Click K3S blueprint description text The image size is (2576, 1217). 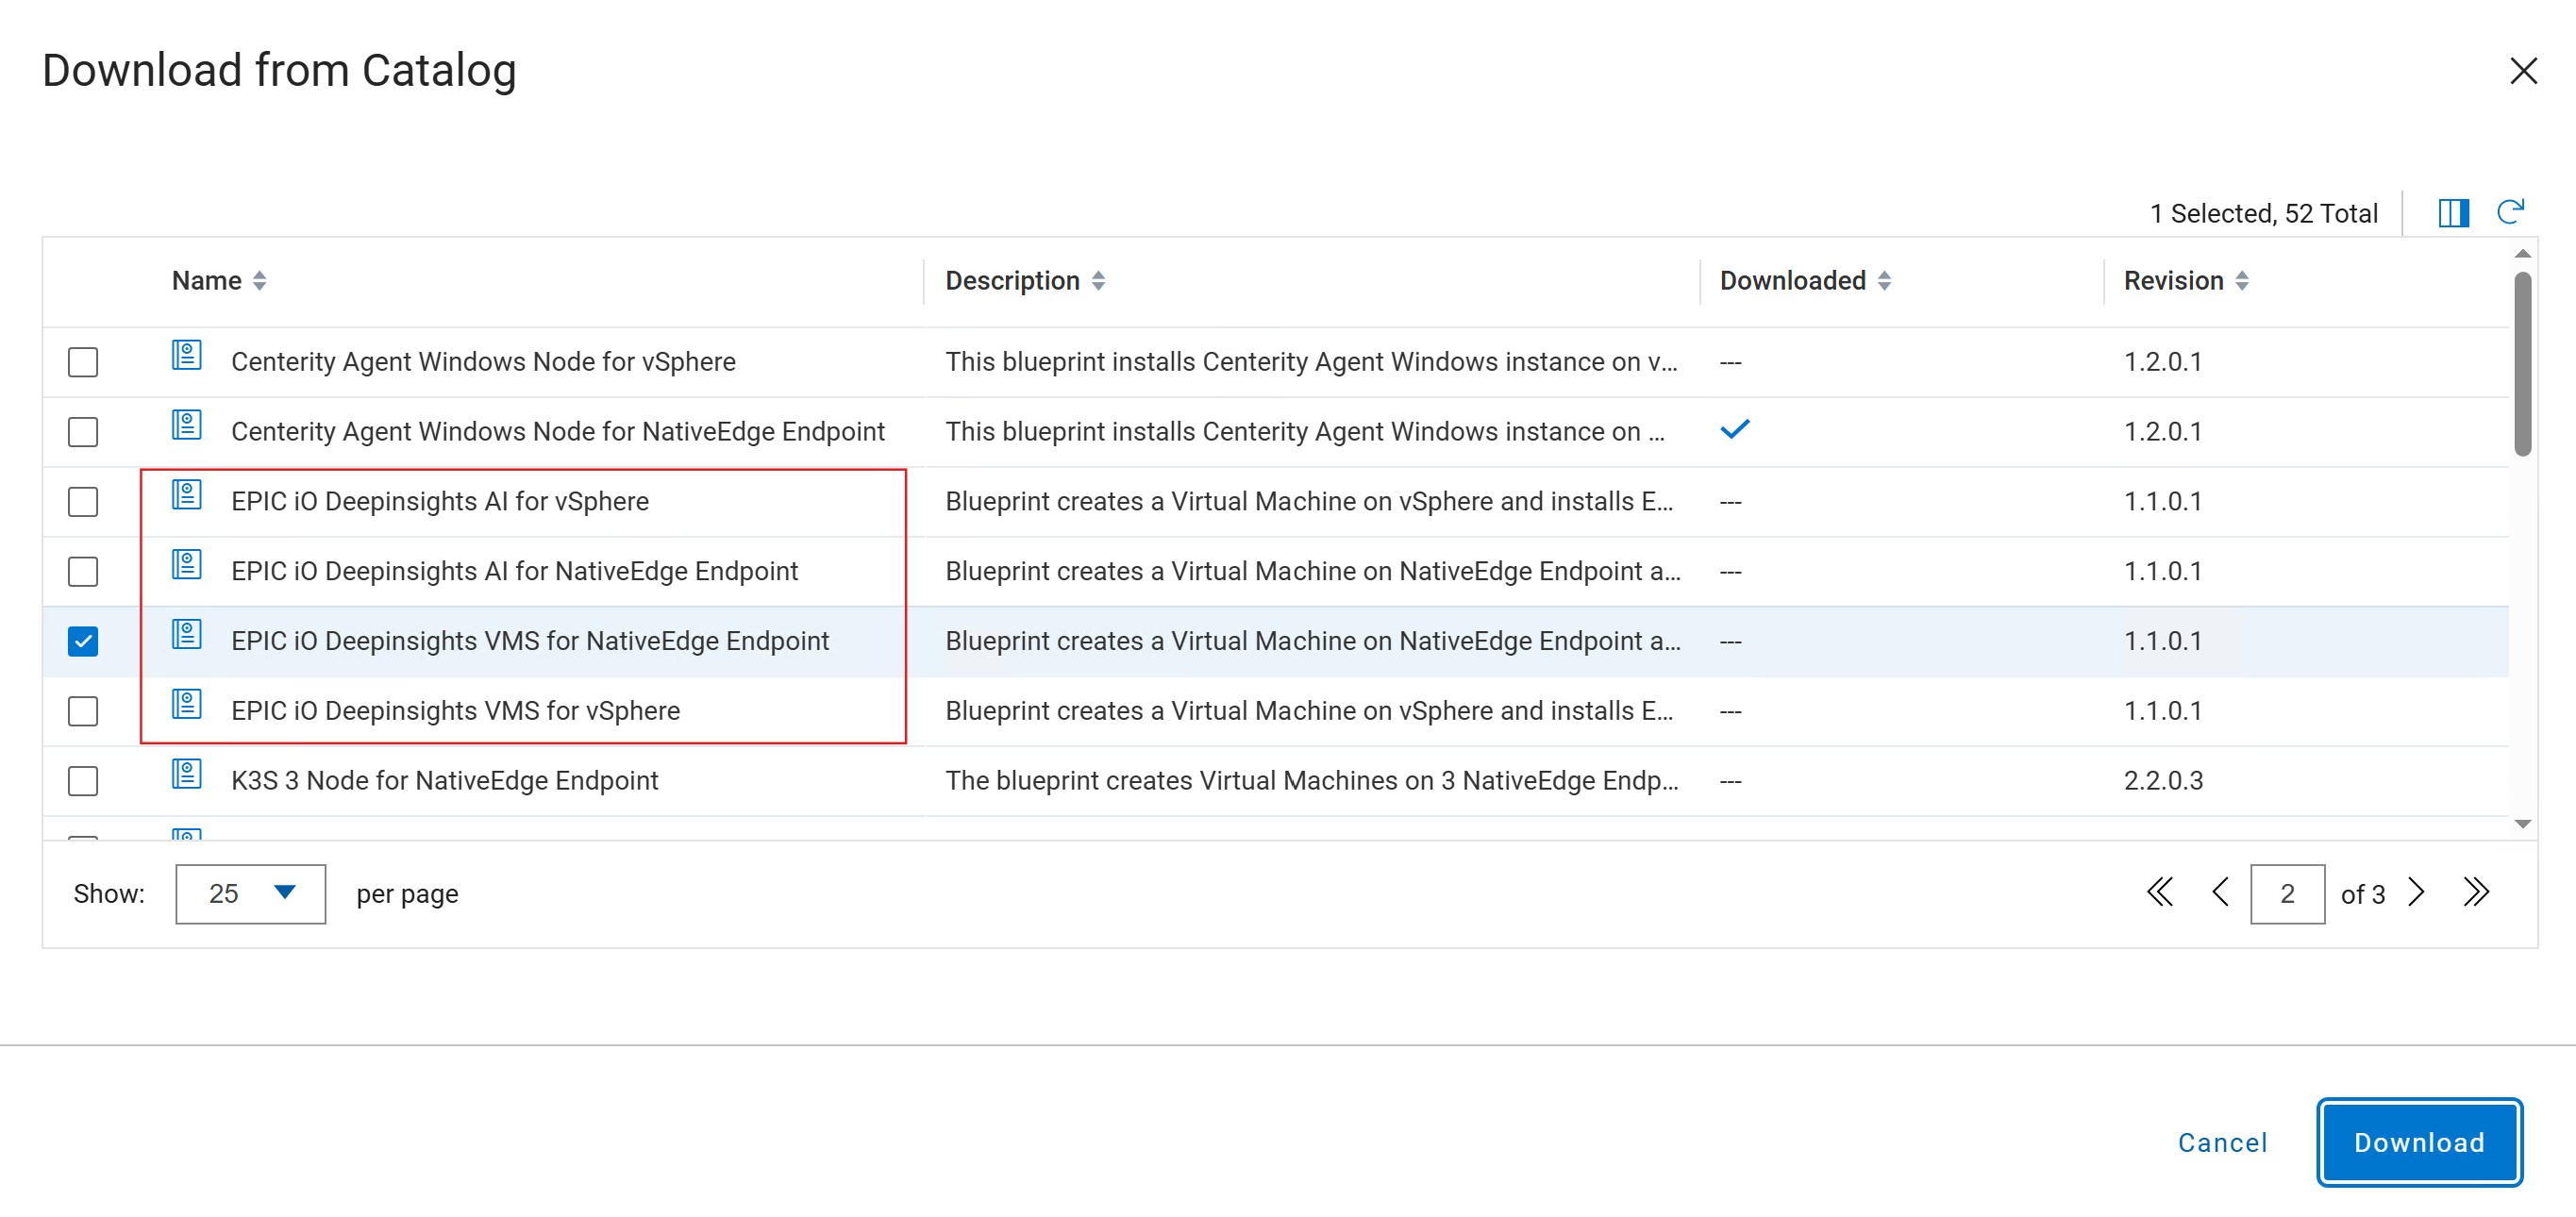[x=1312, y=781]
